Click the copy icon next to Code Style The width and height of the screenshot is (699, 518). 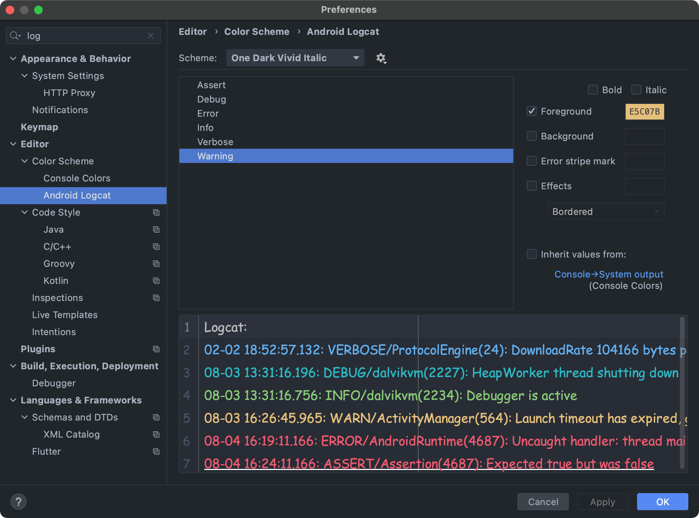[156, 212]
